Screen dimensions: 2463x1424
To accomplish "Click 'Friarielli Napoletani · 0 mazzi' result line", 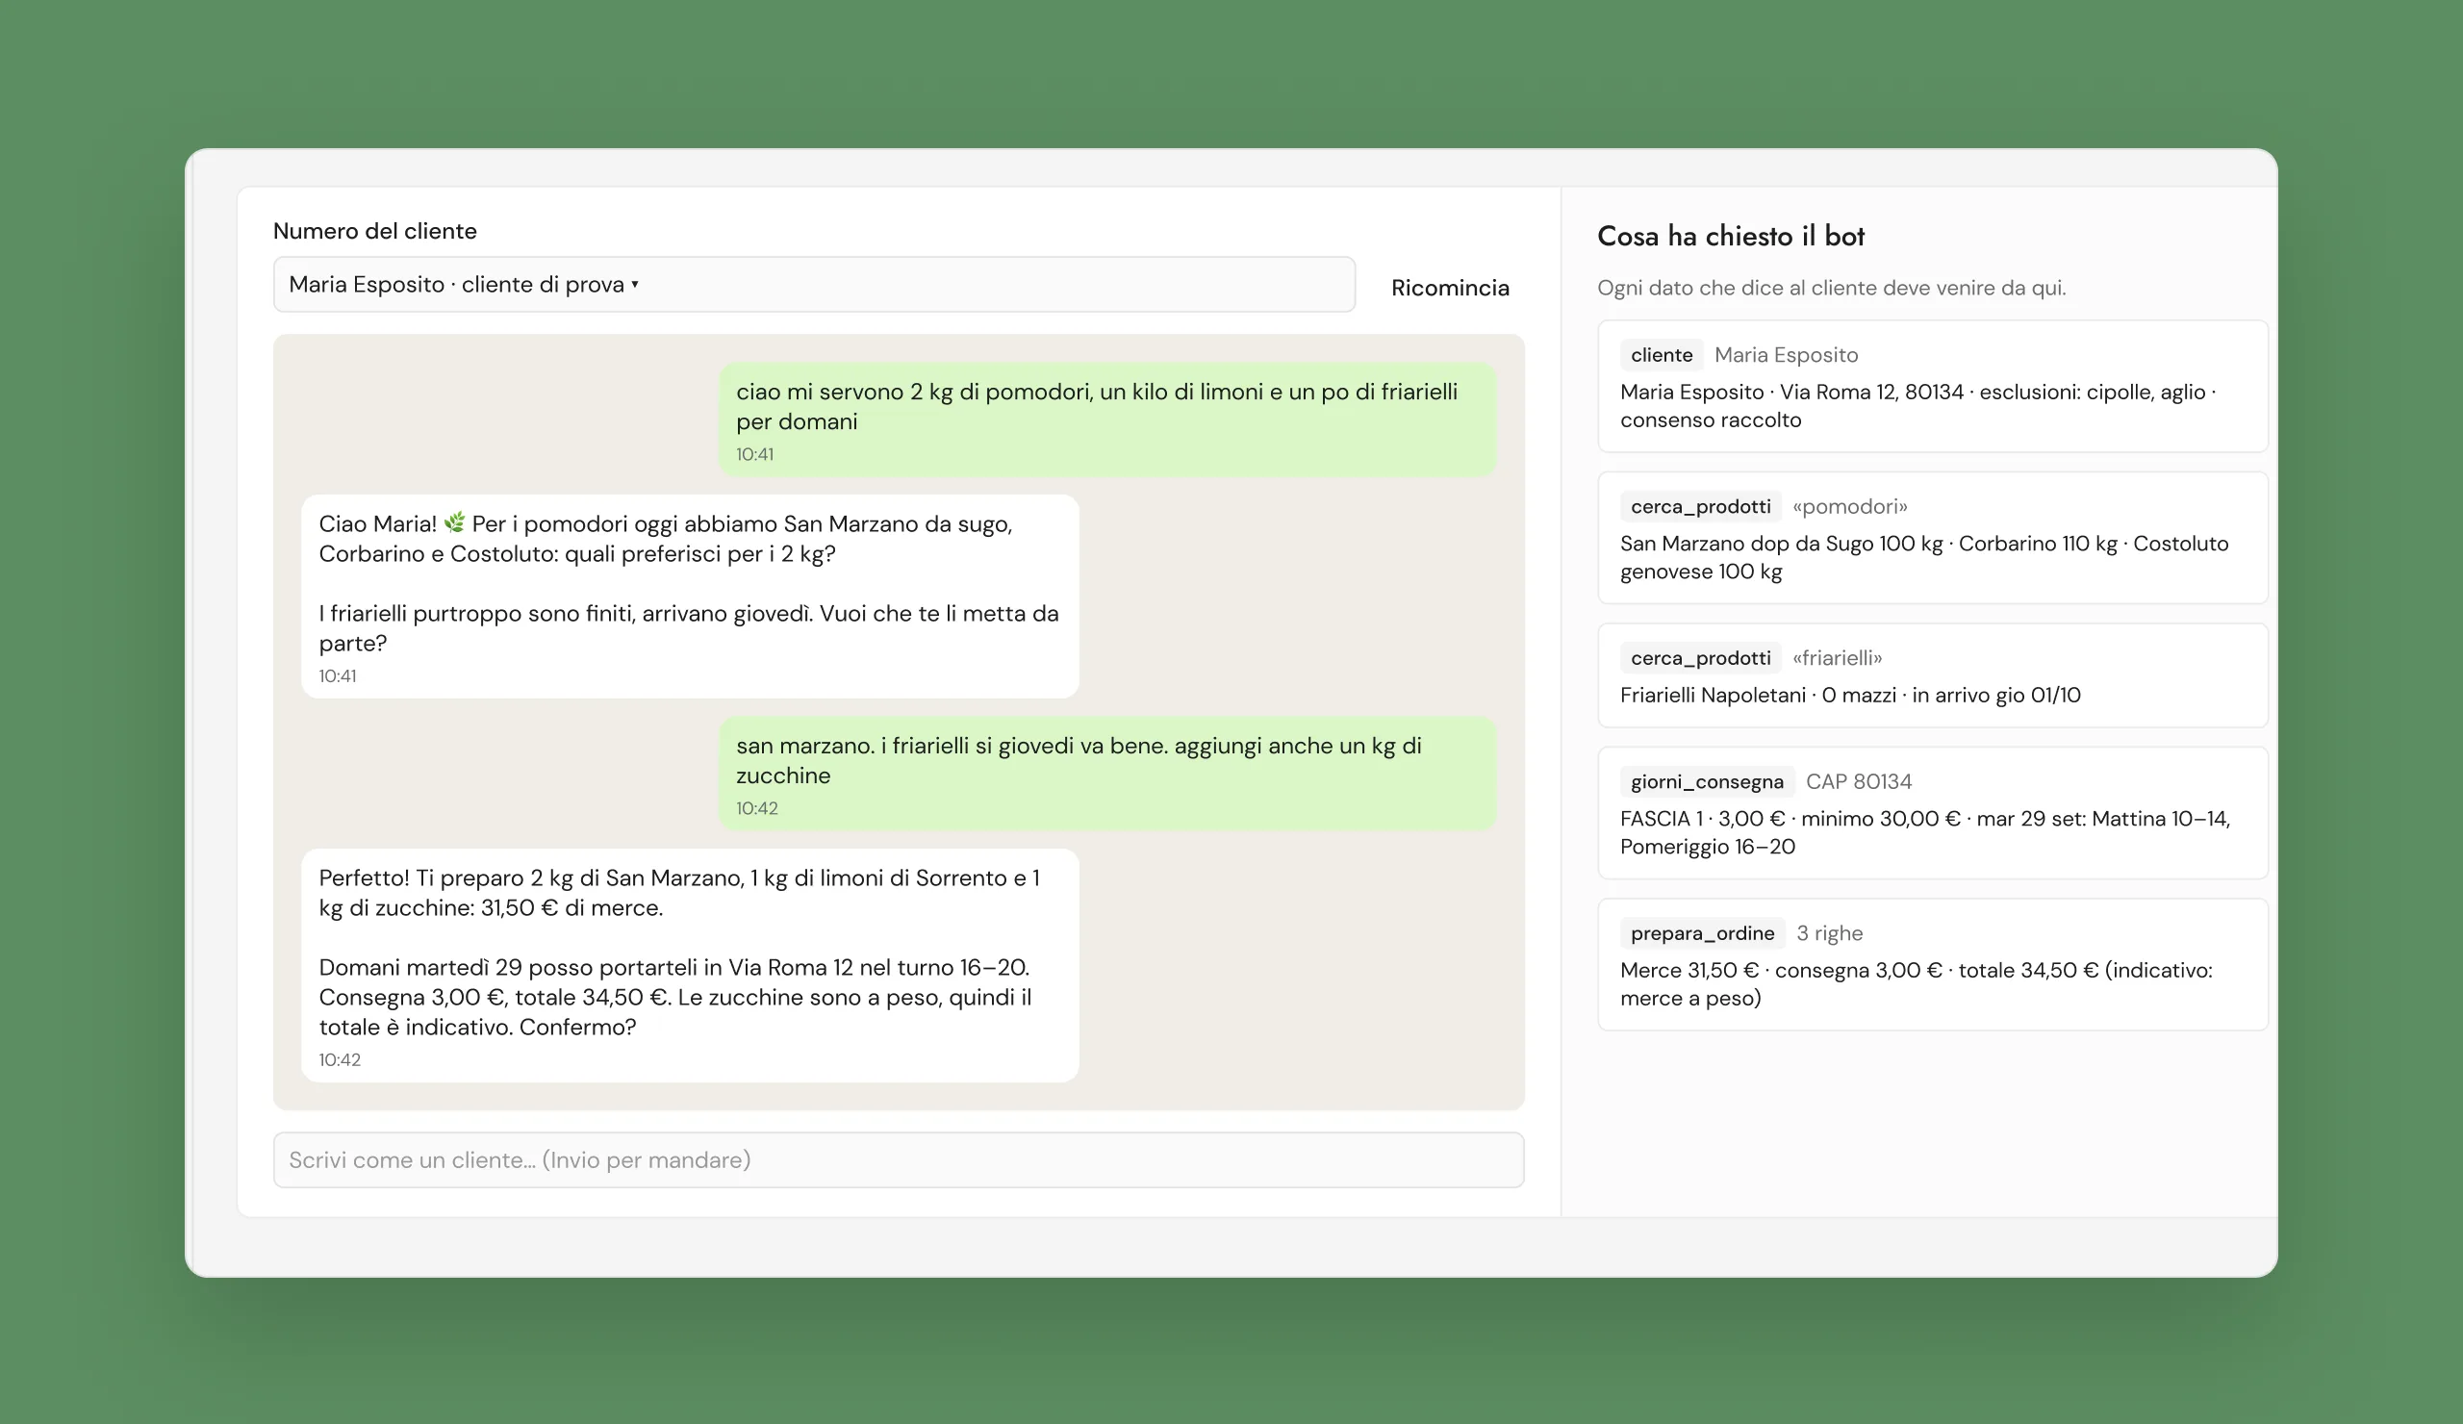I will tap(1849, 695).
